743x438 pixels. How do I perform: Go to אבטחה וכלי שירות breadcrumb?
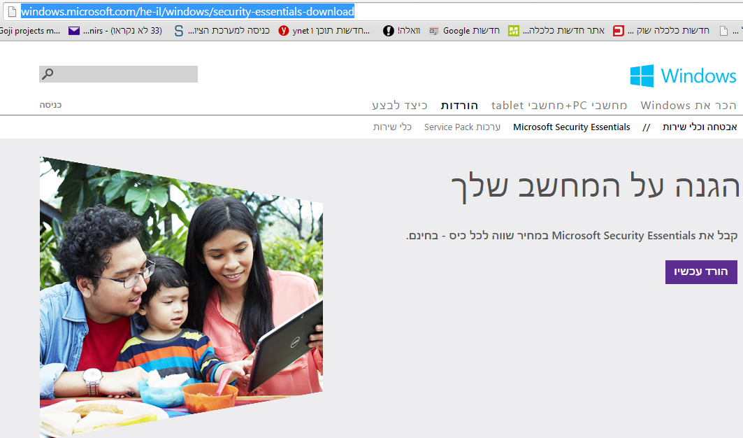click(700, 127)
